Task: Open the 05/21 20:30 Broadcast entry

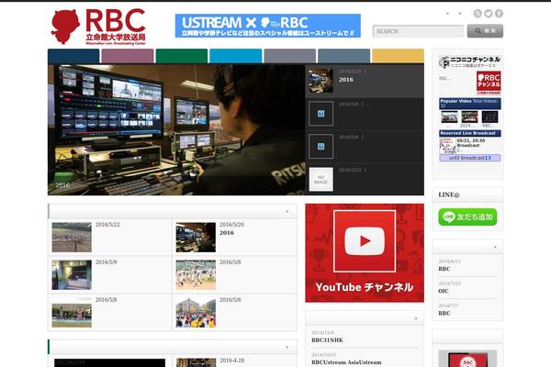Action: pos(470,145)
